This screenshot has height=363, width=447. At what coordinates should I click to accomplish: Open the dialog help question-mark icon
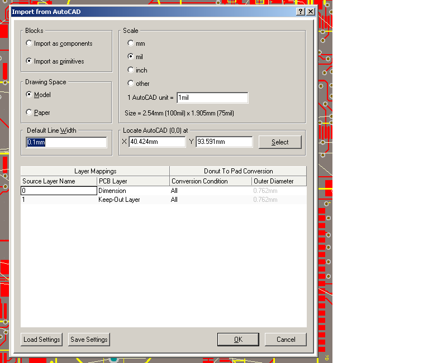301,12
